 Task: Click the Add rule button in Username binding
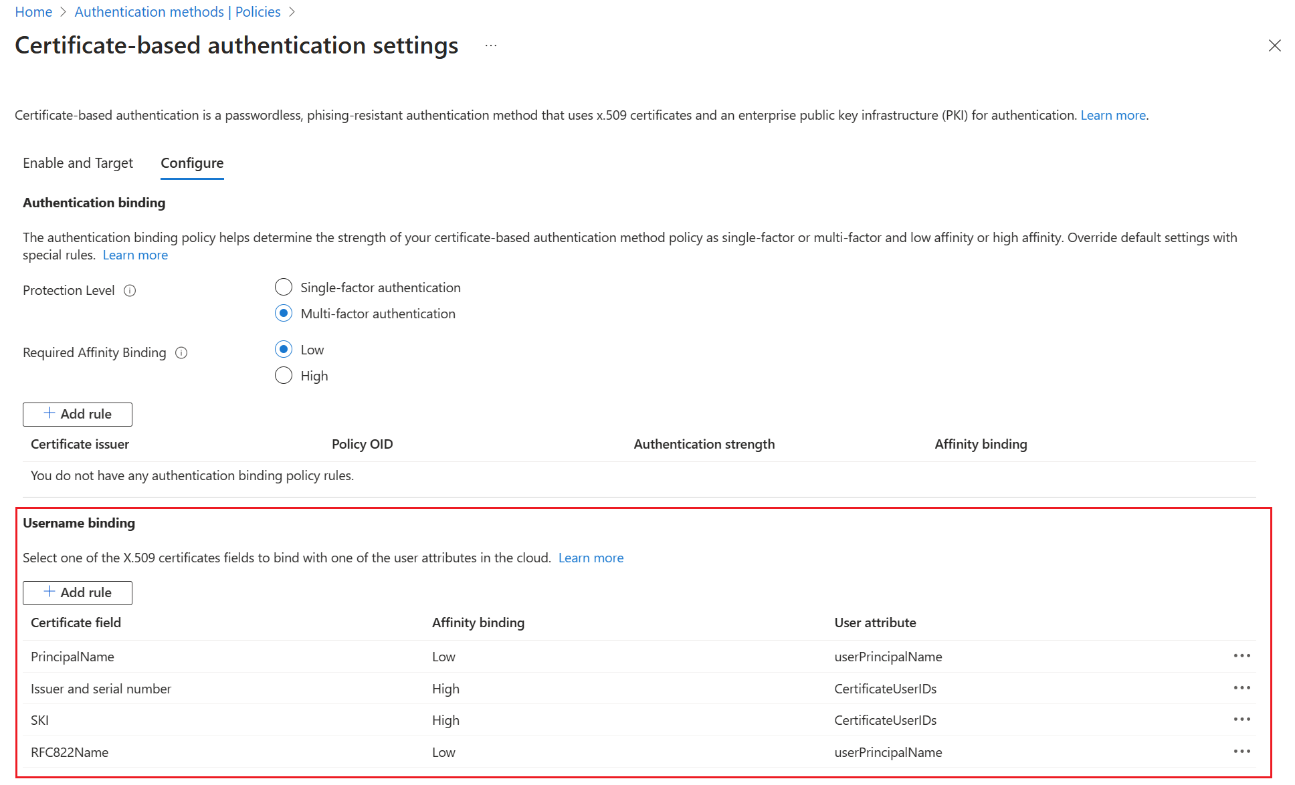tap(78, 592)
